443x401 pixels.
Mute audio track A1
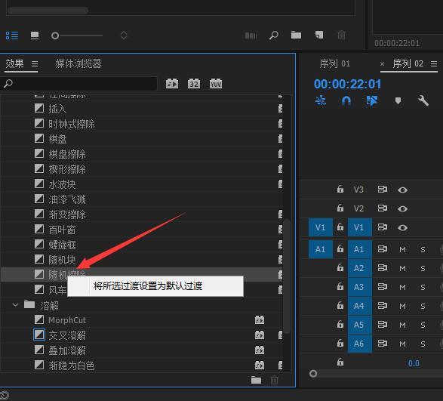click(402, 250)
